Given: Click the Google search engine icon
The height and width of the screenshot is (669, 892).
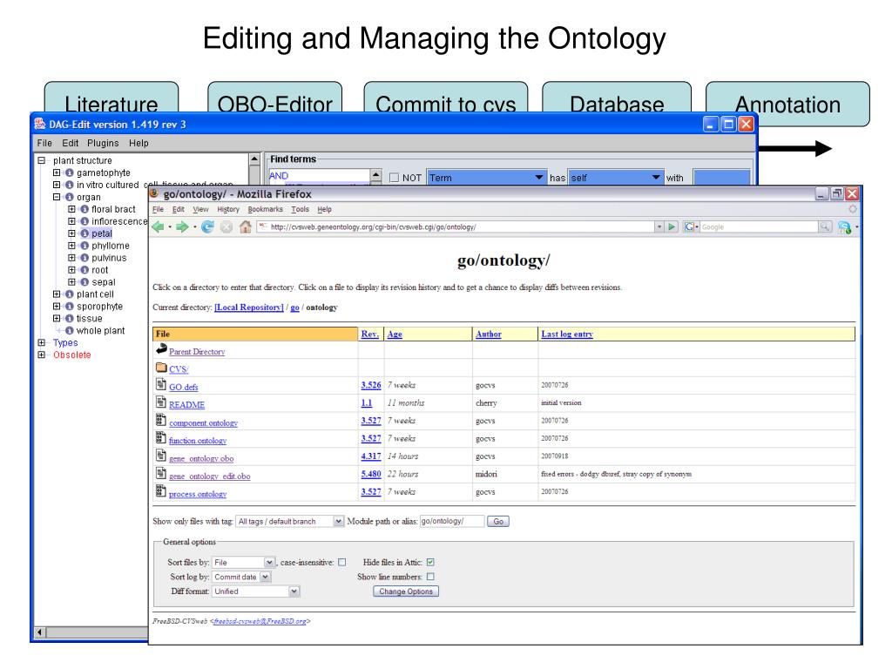Looking at the screenshot, I should 690,226.
